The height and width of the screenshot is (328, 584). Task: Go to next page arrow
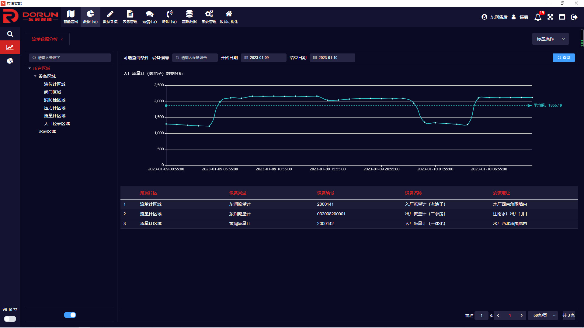click(522, 316)
